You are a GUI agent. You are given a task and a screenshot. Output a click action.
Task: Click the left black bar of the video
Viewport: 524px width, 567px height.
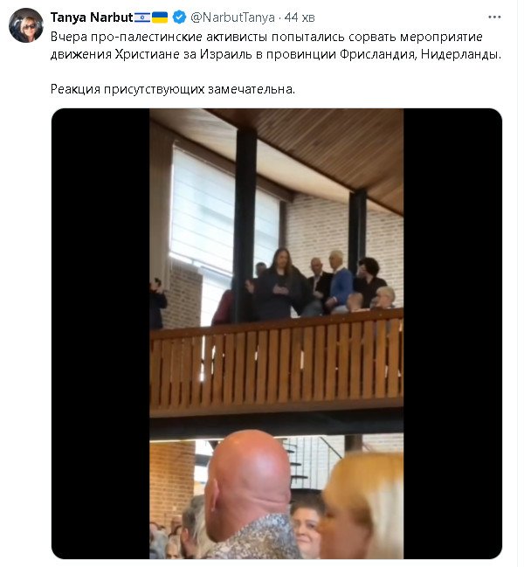[x=100, y=334]
